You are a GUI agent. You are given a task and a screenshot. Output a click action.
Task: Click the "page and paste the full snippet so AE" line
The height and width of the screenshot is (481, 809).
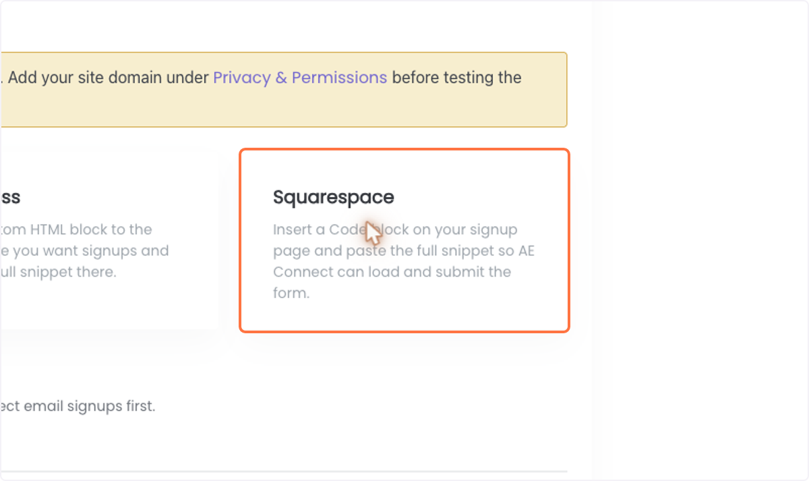point(404,251)
